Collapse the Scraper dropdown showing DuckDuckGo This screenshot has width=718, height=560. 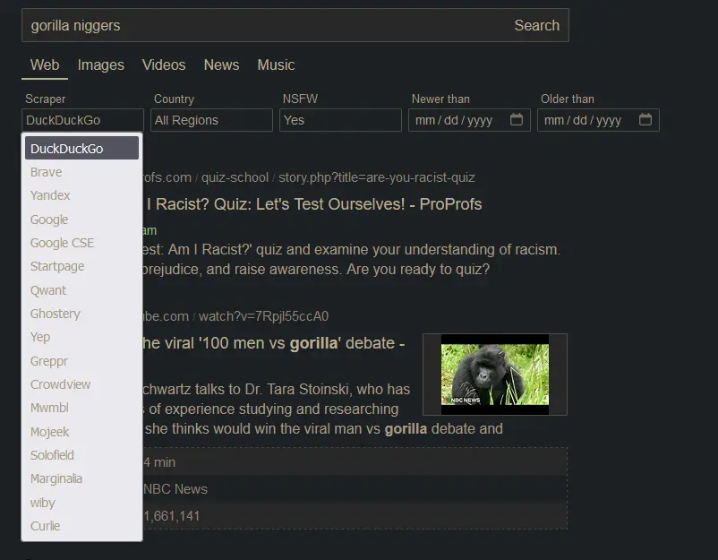[82, 120]
